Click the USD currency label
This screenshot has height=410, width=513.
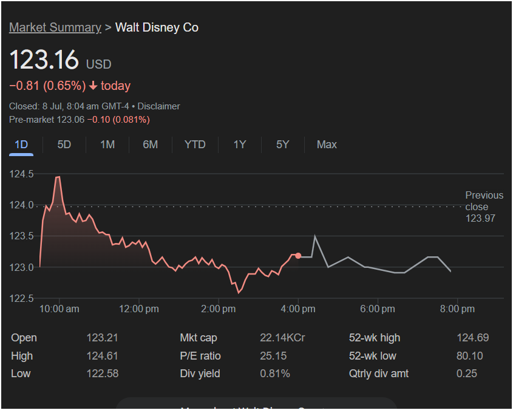click(x=99, y=64)
